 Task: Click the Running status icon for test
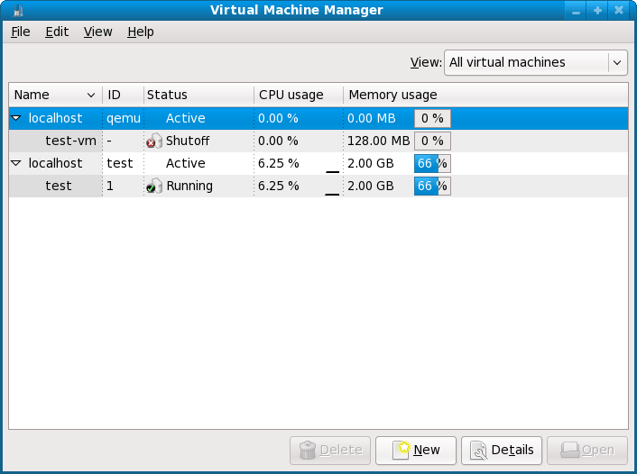point(154,186)
